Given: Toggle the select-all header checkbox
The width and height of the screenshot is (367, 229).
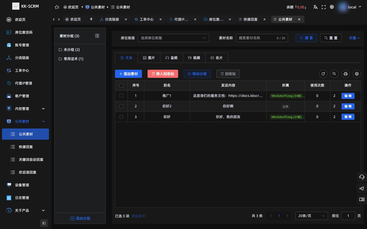Looking at the screenshot, I should 121,85.
